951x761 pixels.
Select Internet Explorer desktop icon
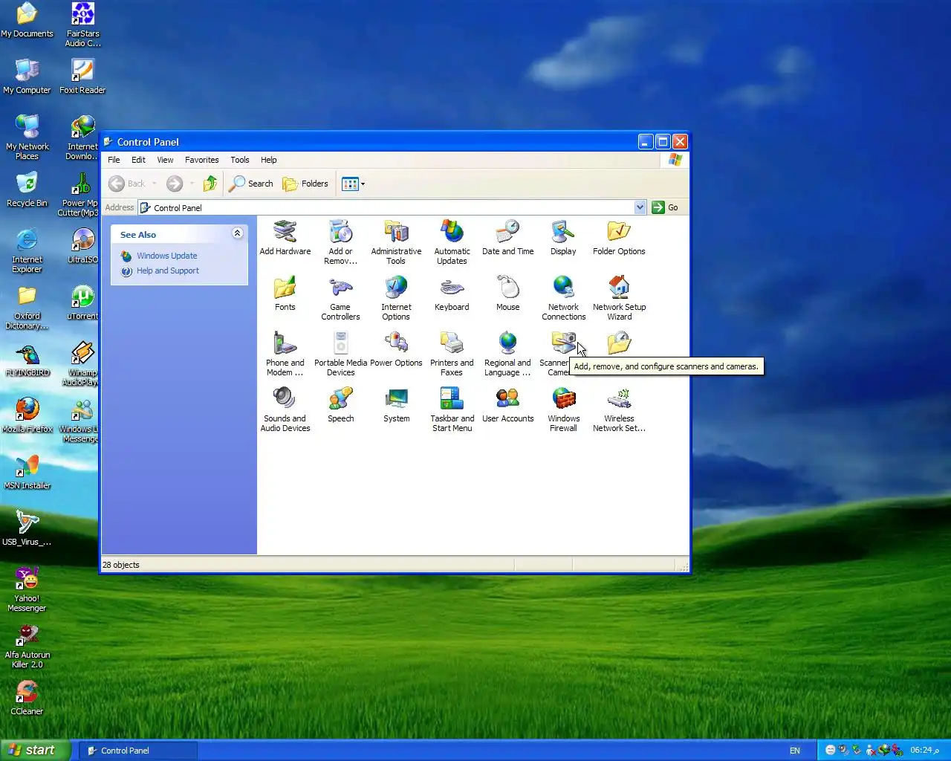click(x=27, y=250)
